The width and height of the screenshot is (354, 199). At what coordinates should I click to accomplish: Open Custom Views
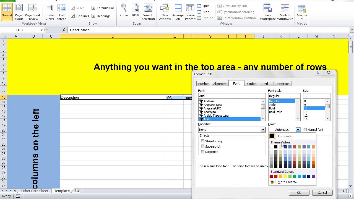coord(50,12)
